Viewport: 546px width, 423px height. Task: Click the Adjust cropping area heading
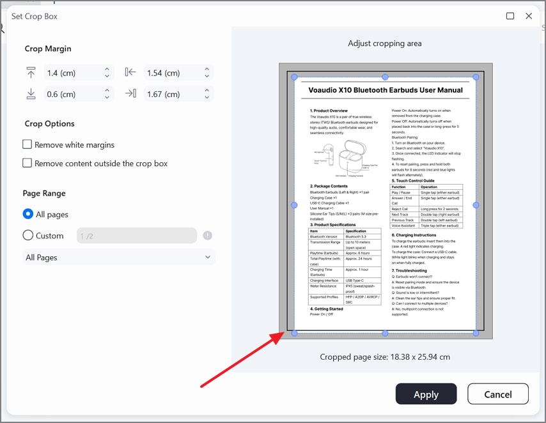coord(385,43)
